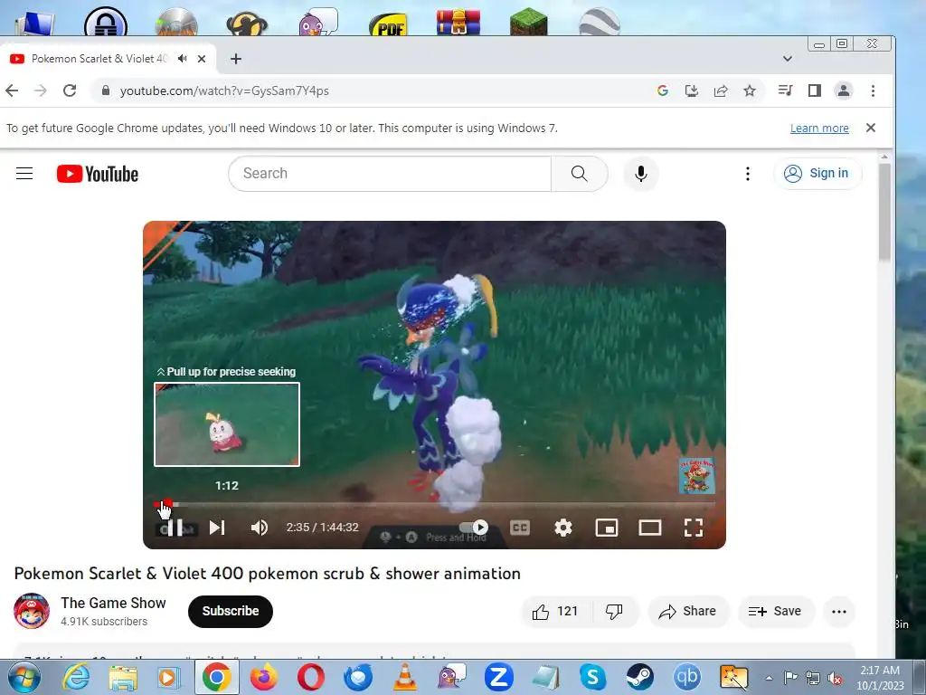Go back in Chrome

pyautogui.click(x=12, y=90)
